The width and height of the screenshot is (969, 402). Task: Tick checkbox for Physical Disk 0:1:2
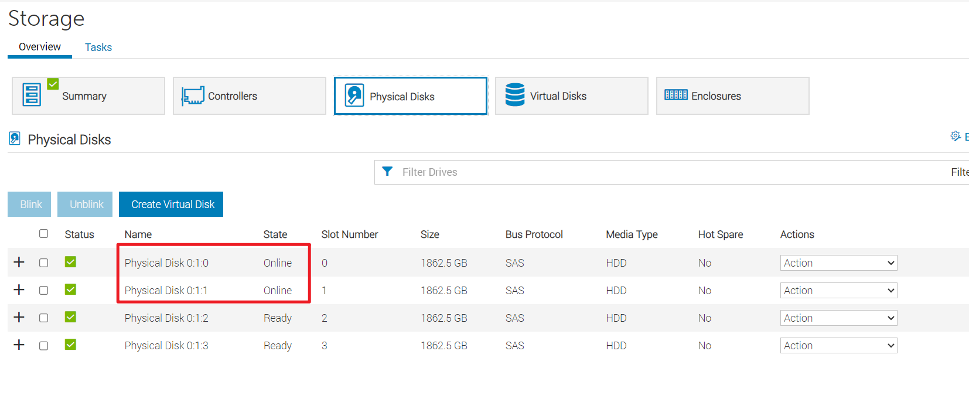pyautogui.click(x=43, y=318)
